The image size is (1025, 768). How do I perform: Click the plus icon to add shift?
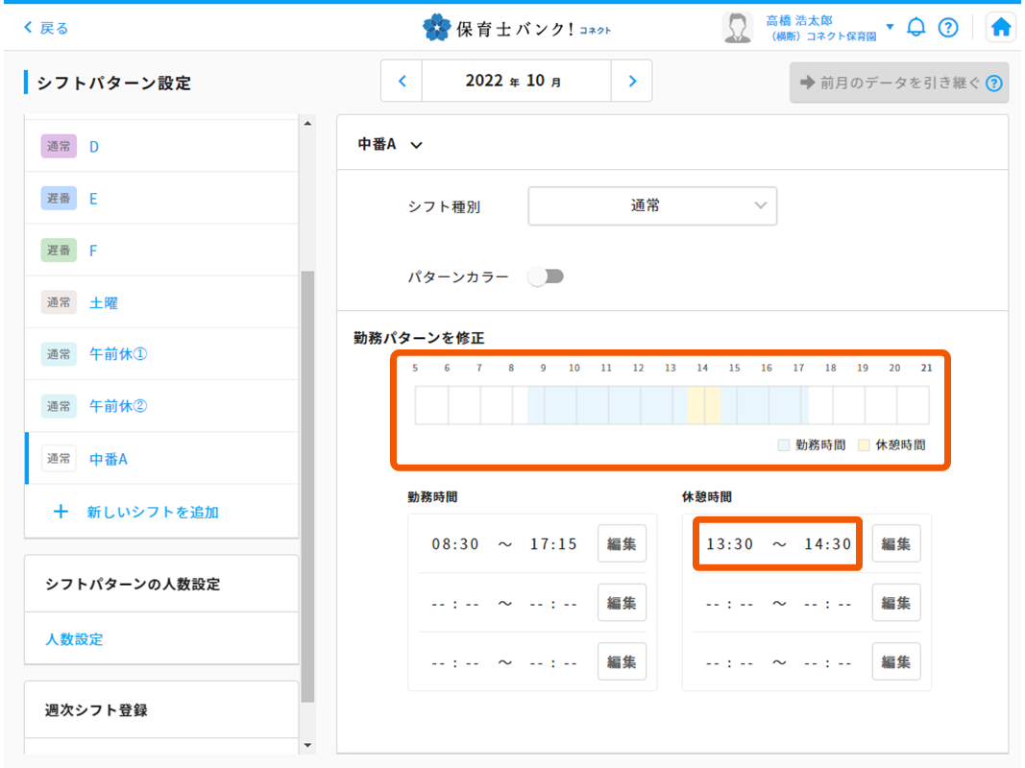(61, 512)
